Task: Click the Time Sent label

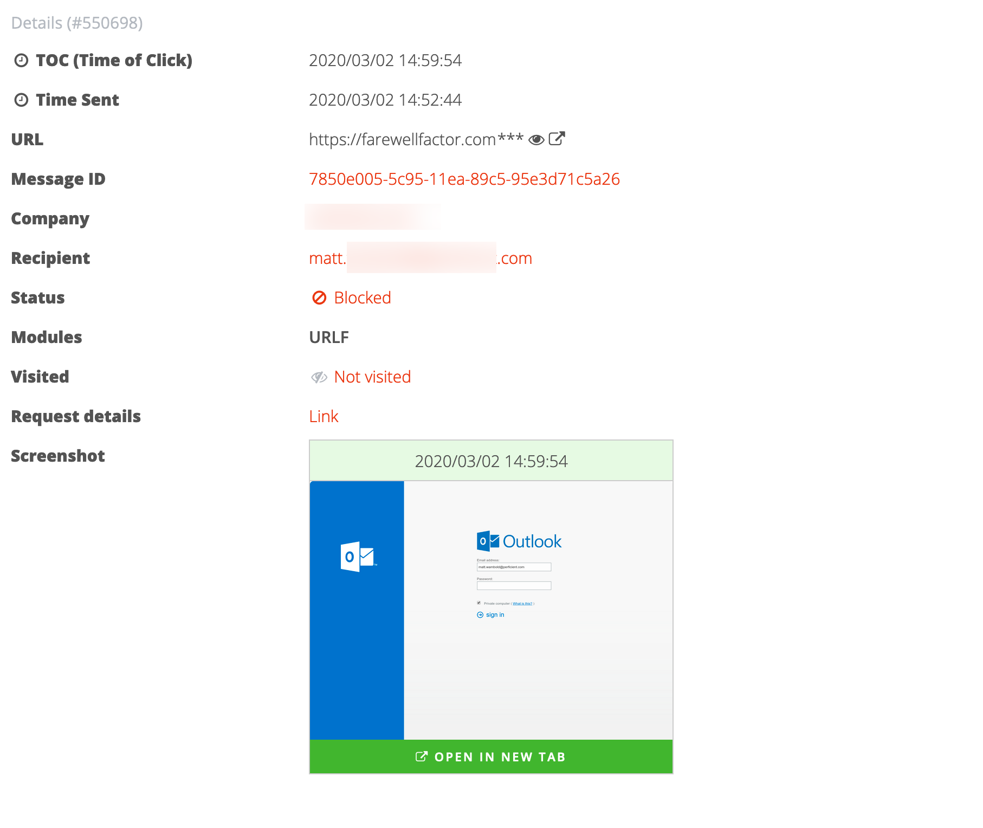Action: (77, 100)
